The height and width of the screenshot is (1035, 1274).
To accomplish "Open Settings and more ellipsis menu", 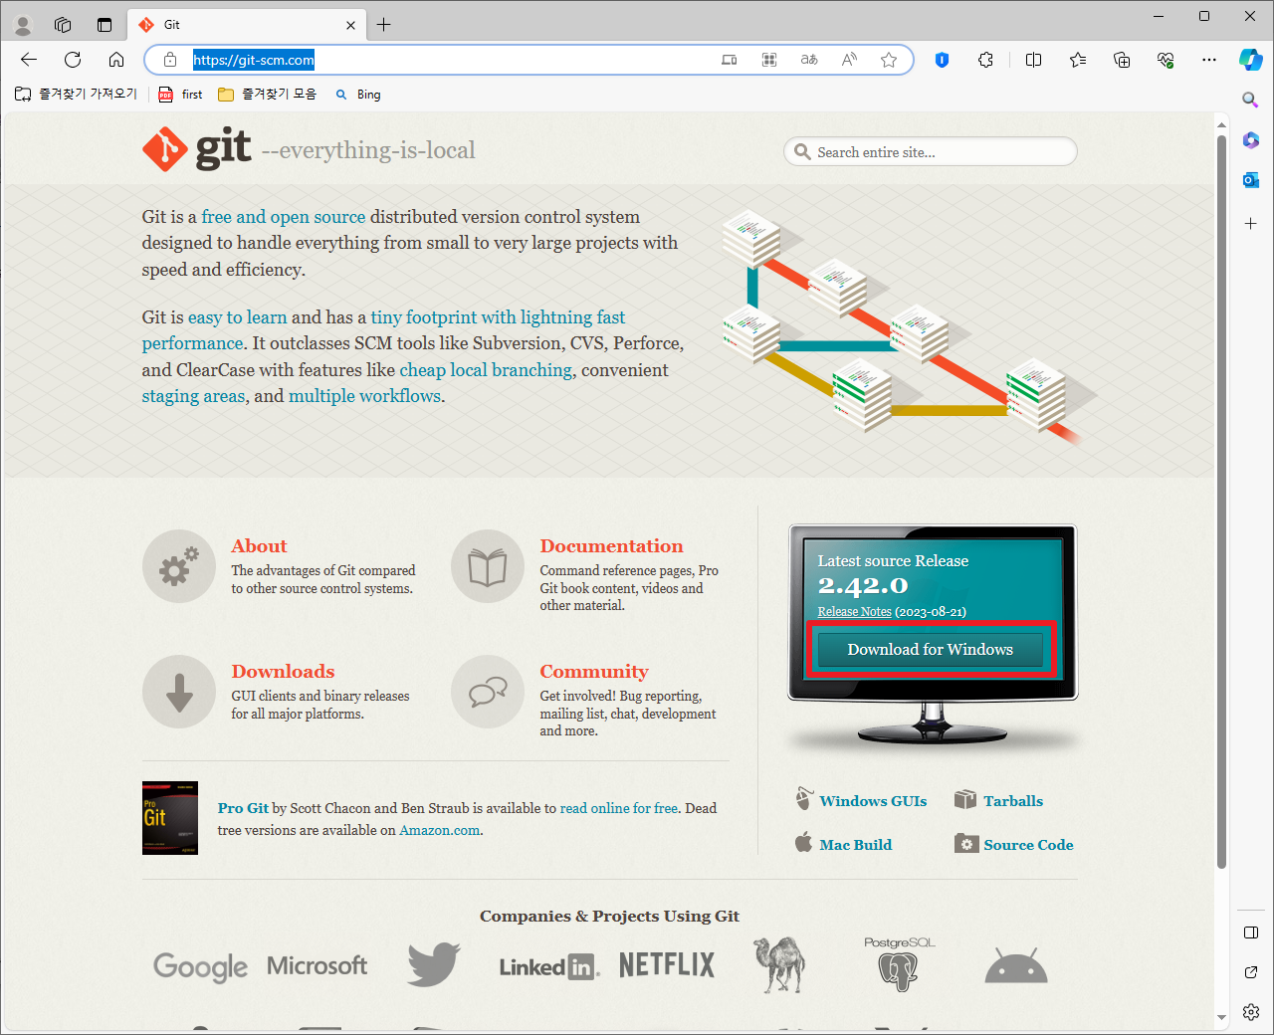I will tap(1209, 60).
